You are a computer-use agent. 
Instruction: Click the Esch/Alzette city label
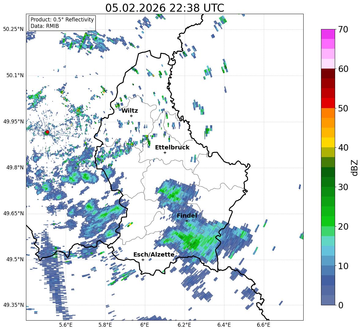coord(154,255)
